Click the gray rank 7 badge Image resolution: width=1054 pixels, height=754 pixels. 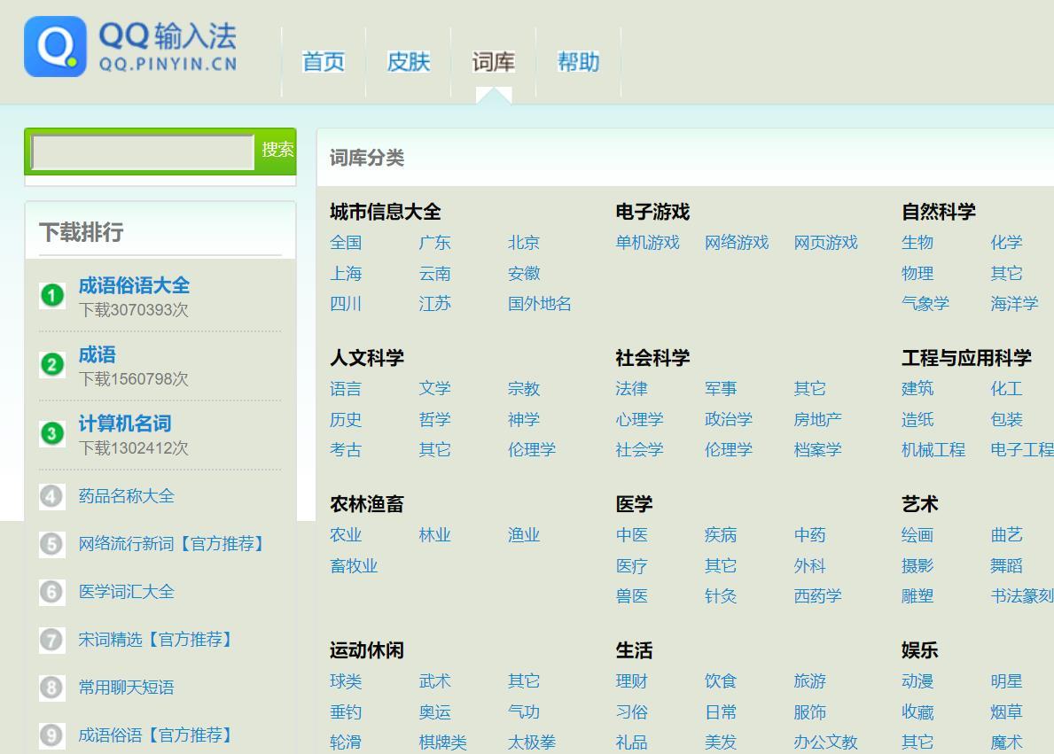pyautogui.click(x=51, y=640)
